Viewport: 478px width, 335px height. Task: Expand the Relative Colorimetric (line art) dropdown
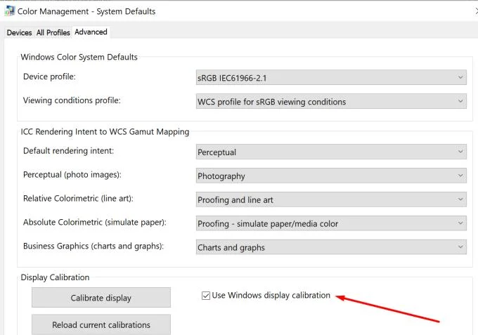[x=331, y=199]
